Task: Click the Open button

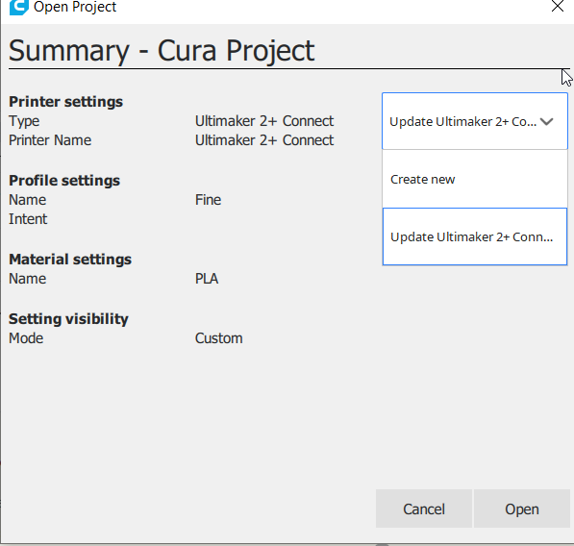Action: pyautogui.click(x=522, y=509)
